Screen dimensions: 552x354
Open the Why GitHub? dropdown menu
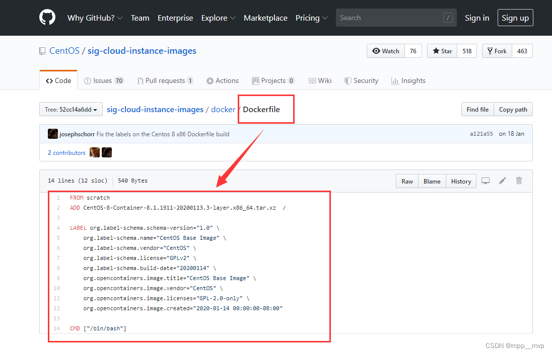point(95,18)
